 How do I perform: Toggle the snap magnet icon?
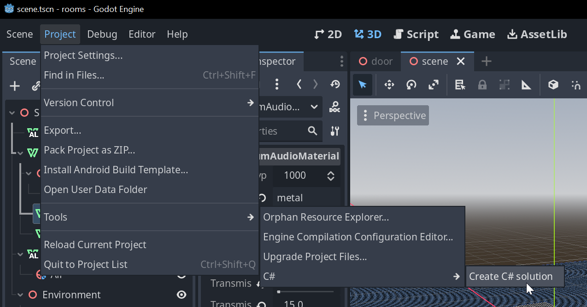(x=576, y=85)
